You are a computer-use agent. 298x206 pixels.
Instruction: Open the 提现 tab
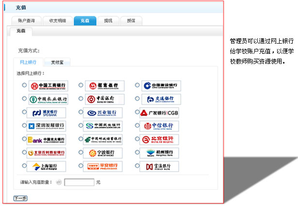(108, 20)
